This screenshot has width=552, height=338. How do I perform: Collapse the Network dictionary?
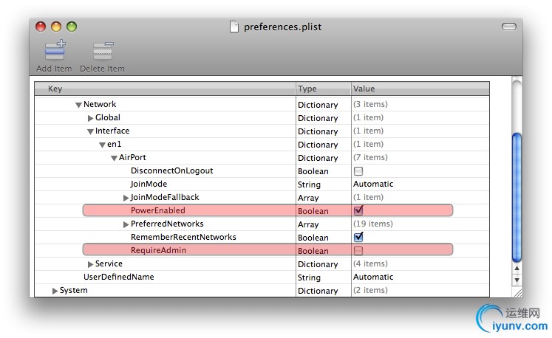click(x=78, y=105)
